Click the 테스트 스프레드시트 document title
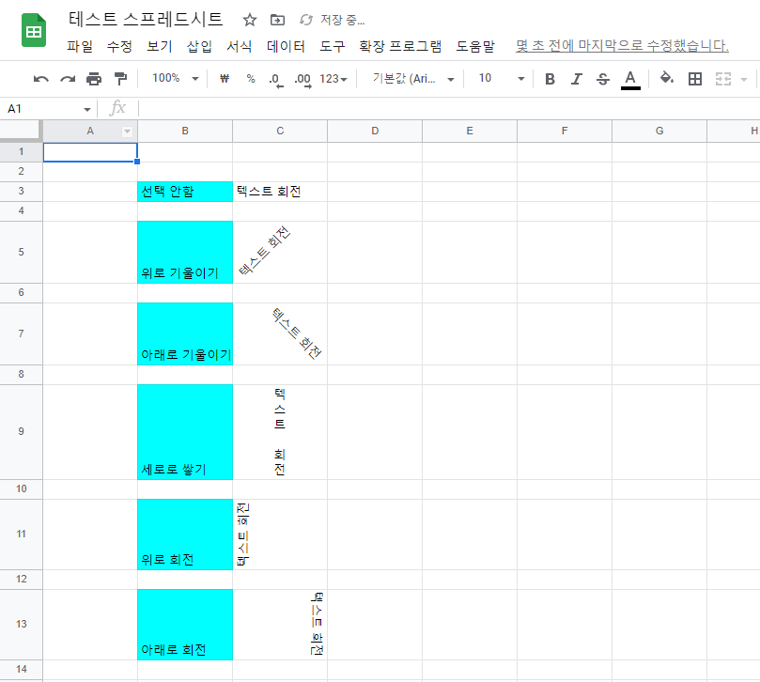Viewport: 760px width, 682px height. pos(146,19)
